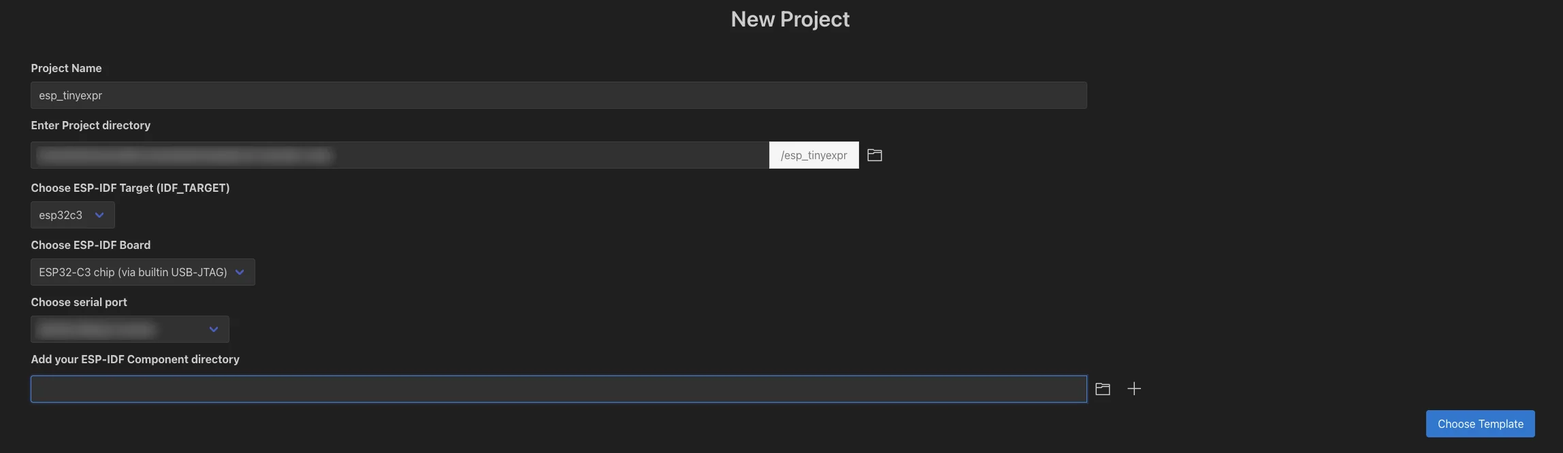Click the Choose Template button
Image resolution: width=1563 pixels, height=453 pixels.
click(x=1480, y=423)
